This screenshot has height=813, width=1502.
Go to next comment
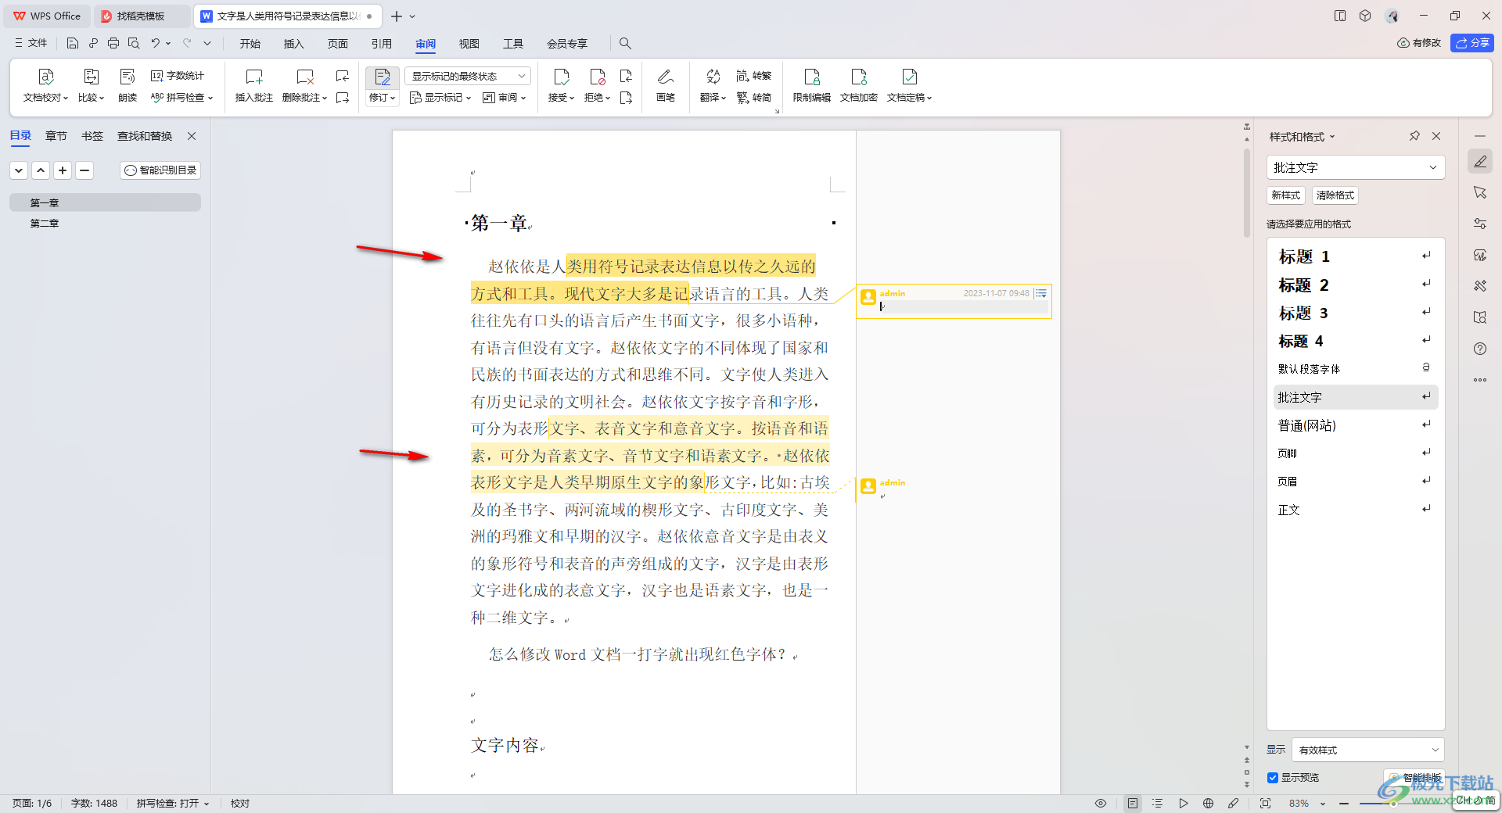(343, 98)
